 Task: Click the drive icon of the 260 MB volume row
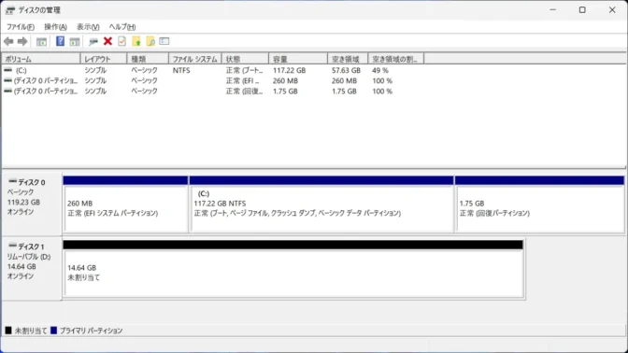coord(8,80)
